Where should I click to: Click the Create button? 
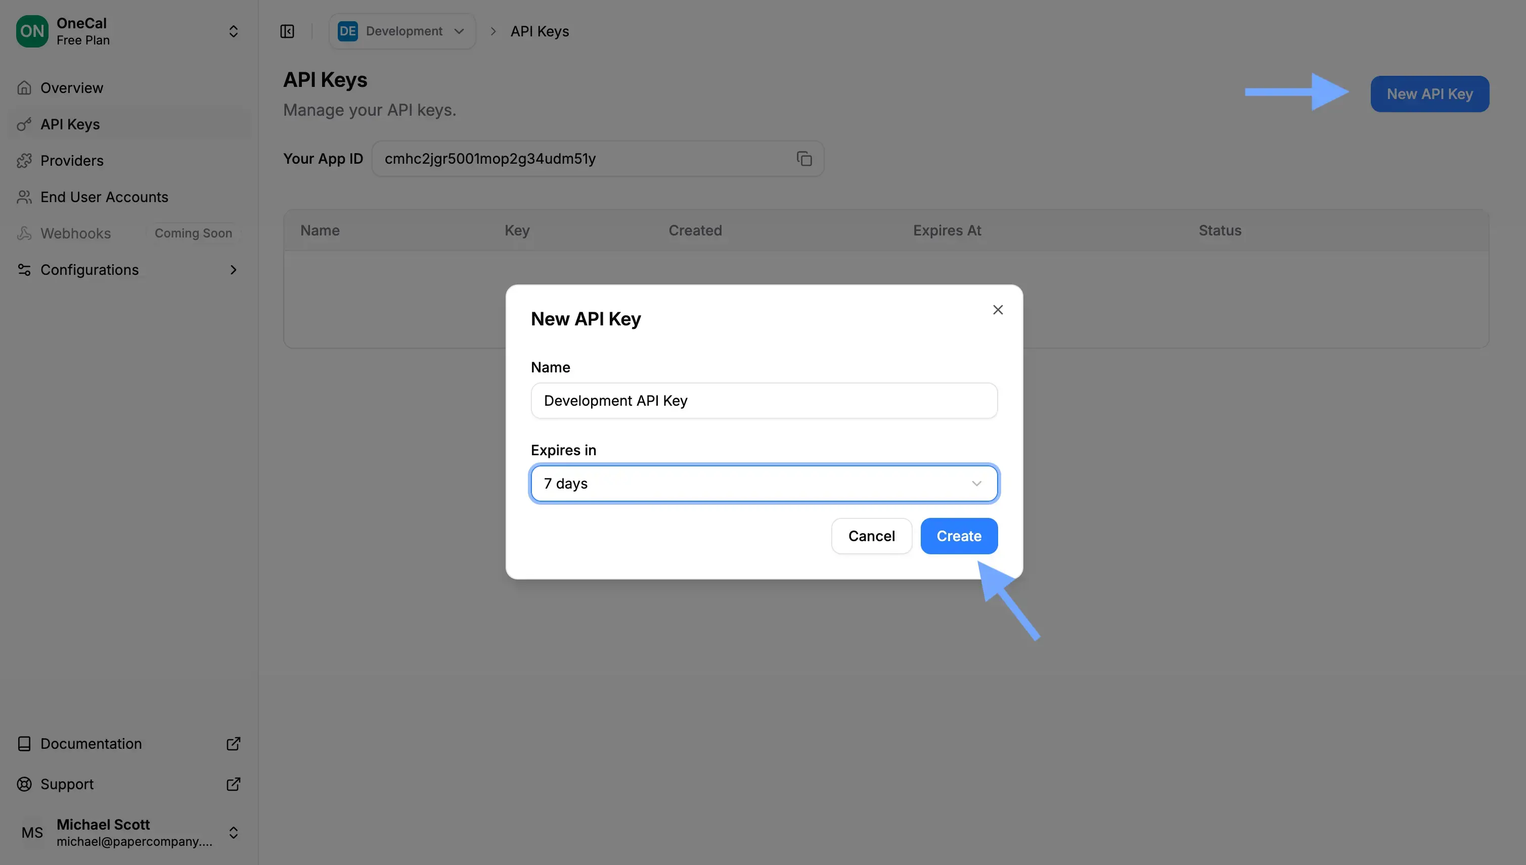coord(959,535)
